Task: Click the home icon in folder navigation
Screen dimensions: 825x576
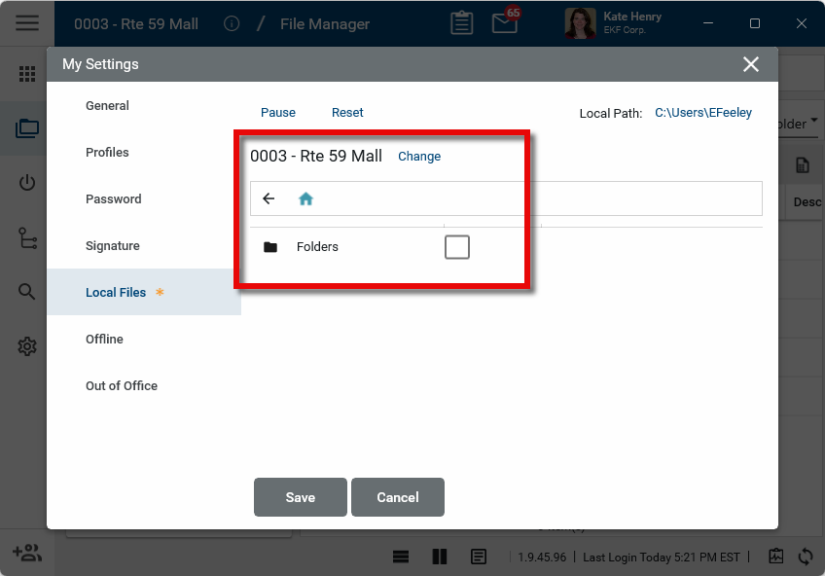Action: click(x=305, y=198)
